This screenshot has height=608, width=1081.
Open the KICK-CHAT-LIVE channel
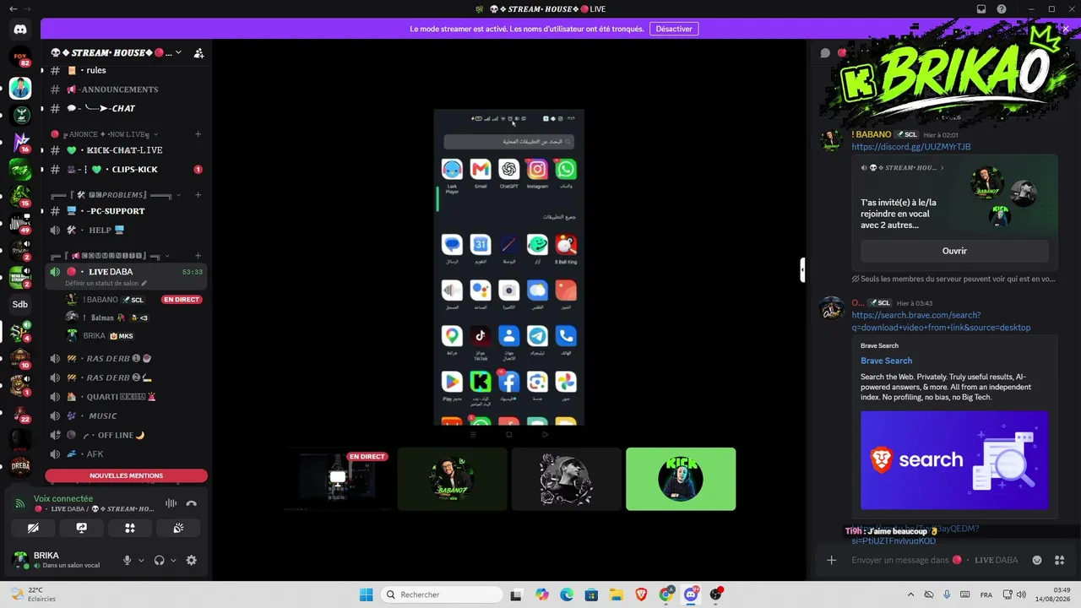click(126, 150)
